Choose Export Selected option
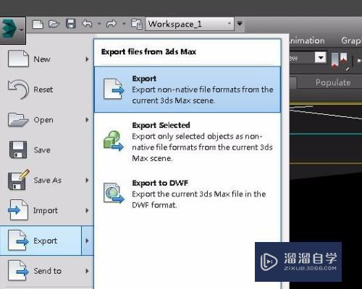 (x=188, y=142)
